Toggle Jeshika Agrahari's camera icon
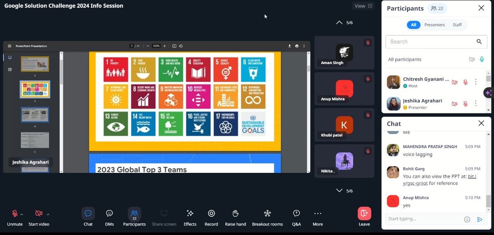The height and width of the screenshot is (235, 494). point(454,104)
